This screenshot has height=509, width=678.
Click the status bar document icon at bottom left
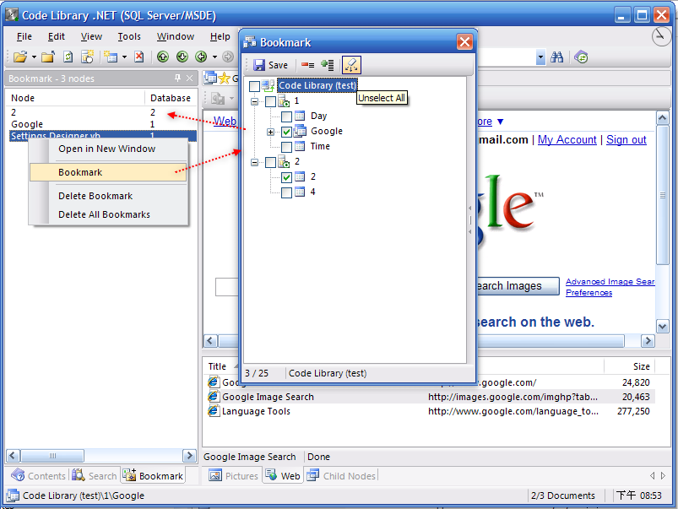point(13,495)
